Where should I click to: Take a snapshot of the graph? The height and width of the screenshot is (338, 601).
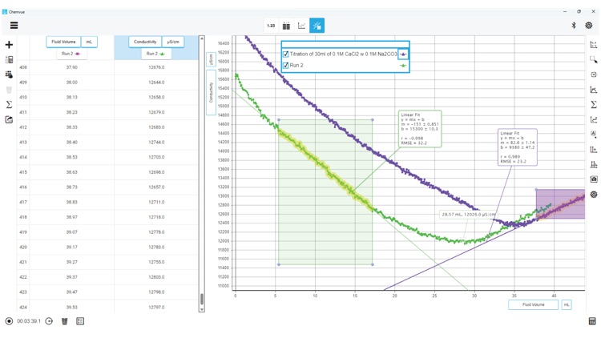tap(593, 179)
